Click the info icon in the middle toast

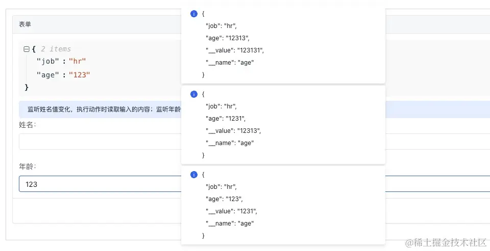point(193,94)
